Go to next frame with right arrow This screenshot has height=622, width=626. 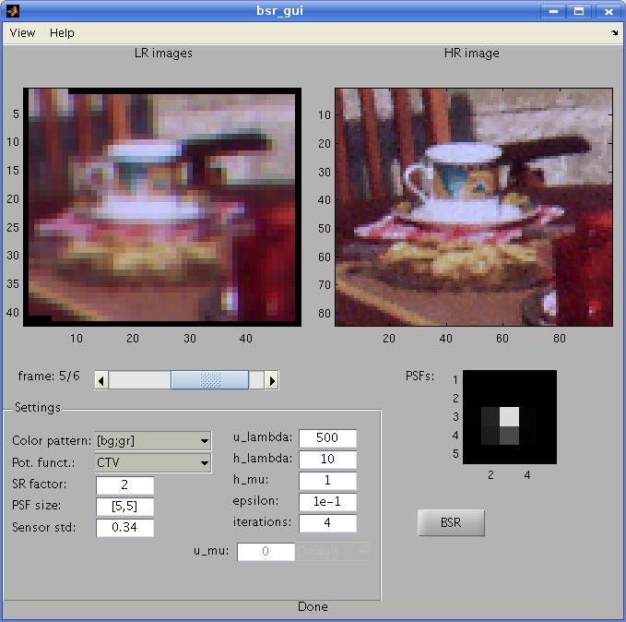point(271,380)
